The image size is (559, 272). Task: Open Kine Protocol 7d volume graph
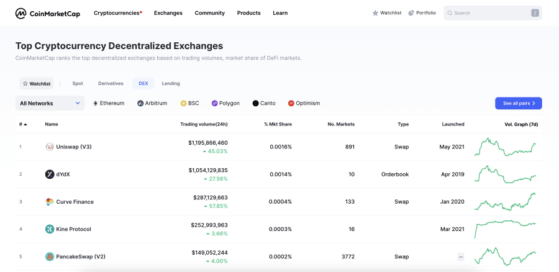pyautogui.click(x=505, y=229)
